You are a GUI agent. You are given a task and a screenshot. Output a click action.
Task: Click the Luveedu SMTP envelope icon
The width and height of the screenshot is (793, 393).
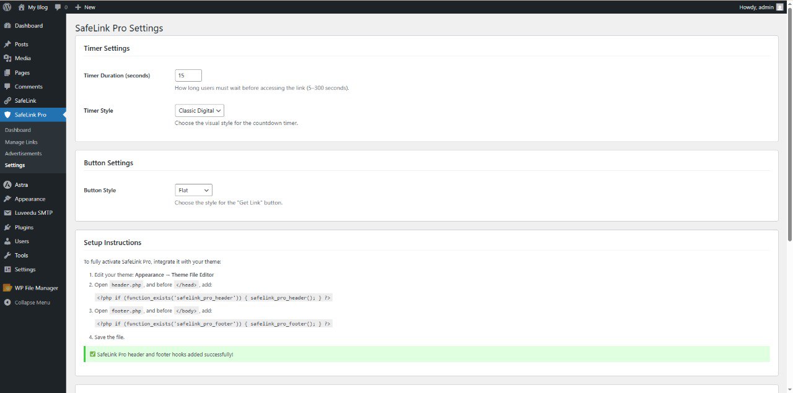7,213
